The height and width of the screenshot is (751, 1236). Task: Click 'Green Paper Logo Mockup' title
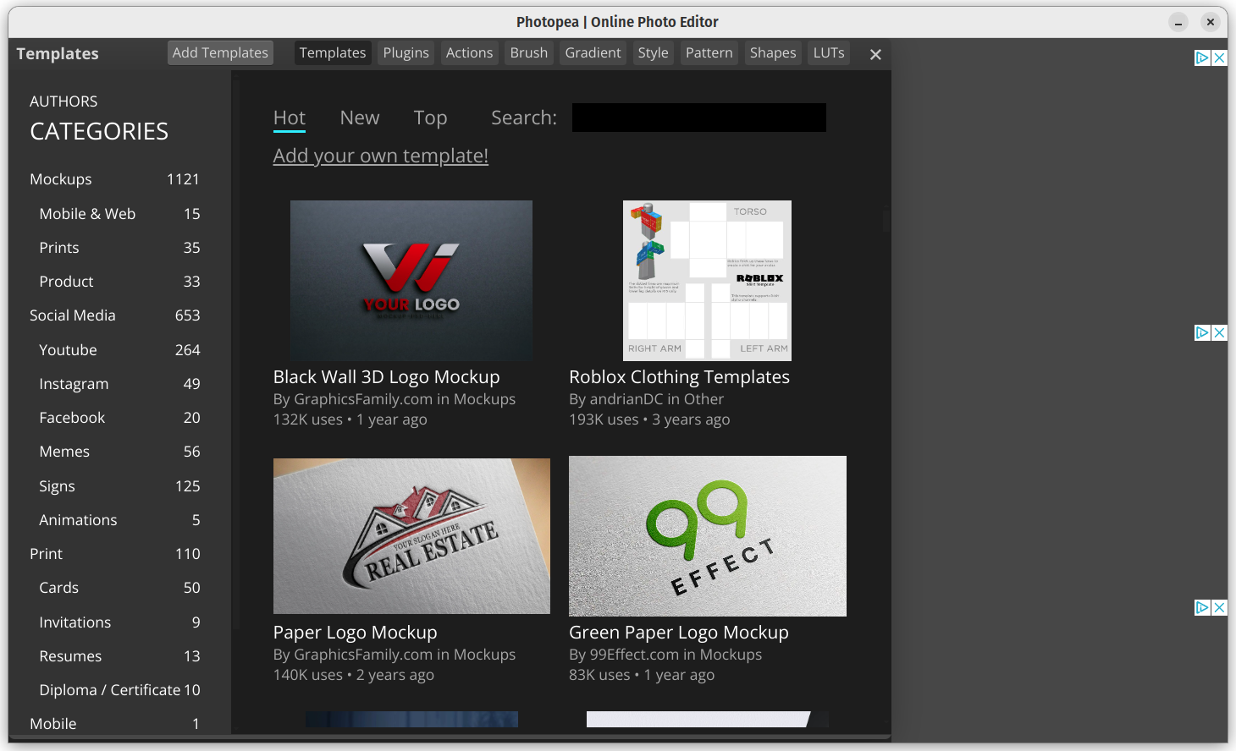click(x=679, y=633)
